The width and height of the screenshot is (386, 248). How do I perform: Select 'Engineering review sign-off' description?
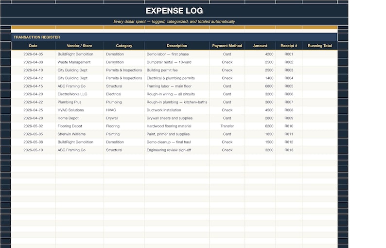[177, 150]
